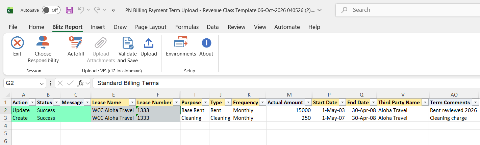
Task: Open the Environments setup
Action: click(181, 46)
